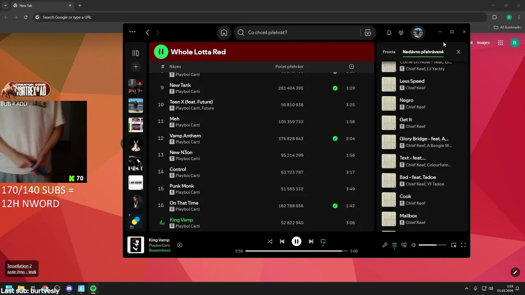Open the I AM MUSIC library item
Viewport: 525px width, 295px height.
click(136, 183)
